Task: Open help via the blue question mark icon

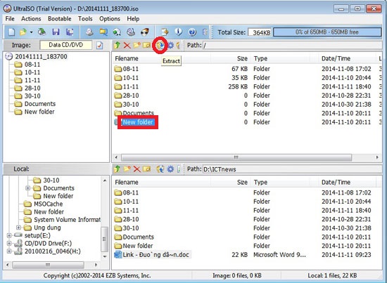Action: click(x=192, y=32)
